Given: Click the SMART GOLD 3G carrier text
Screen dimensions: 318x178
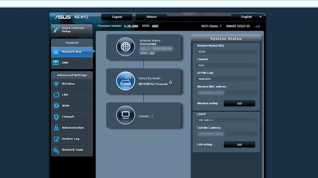Looking at the screenshot, I should [x=238, y=26].
